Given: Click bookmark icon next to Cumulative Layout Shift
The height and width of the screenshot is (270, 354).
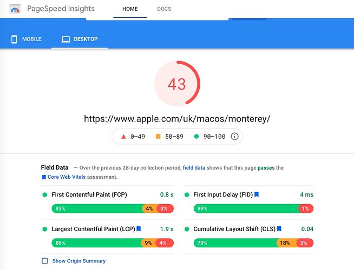Looking at the screenshot, I should point(279,228).
